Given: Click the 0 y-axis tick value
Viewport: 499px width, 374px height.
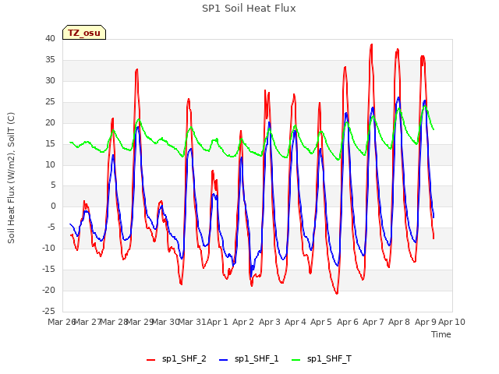Looking at the screenshot, I should (53, 206).
